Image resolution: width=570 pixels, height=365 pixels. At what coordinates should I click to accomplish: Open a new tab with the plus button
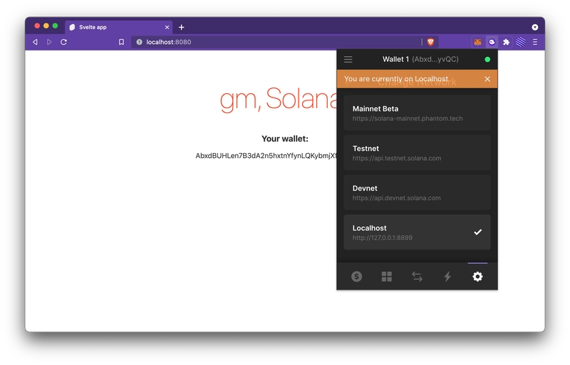coord(182,27)
